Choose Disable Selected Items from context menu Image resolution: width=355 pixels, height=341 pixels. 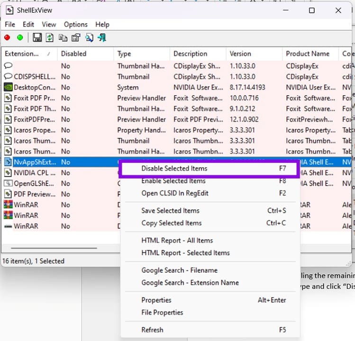(x=209, y=169)
